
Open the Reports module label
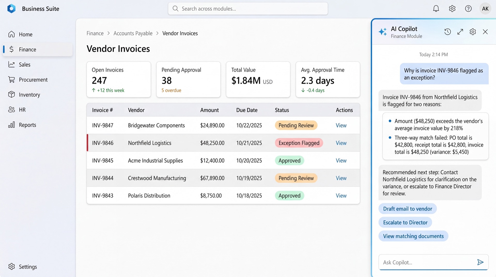[x=27, y=125]
